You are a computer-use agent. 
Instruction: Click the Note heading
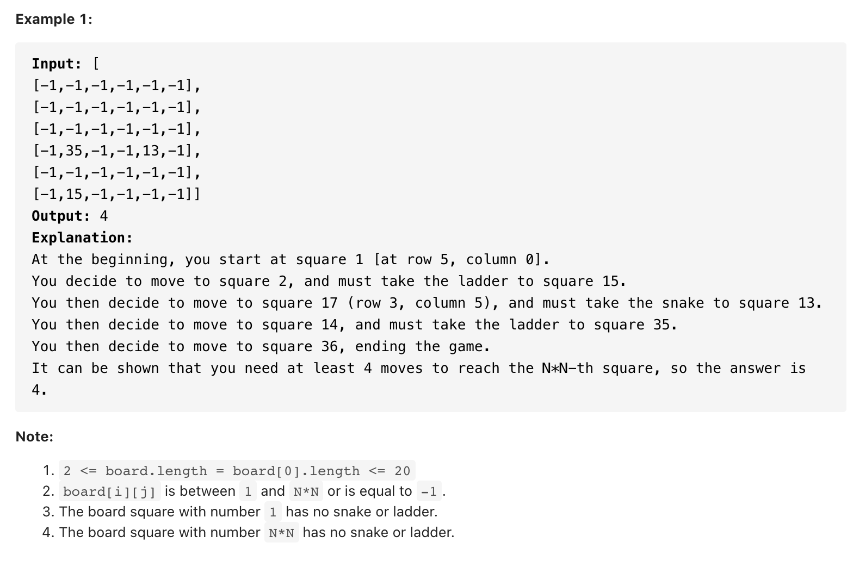click(x=34, y=437)
